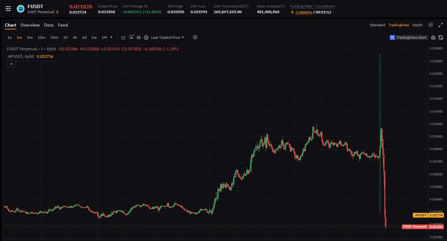This screenshot has height=241, width=447.
Task: Take a chart snapshot with camera icon
Action: point(433,38)
